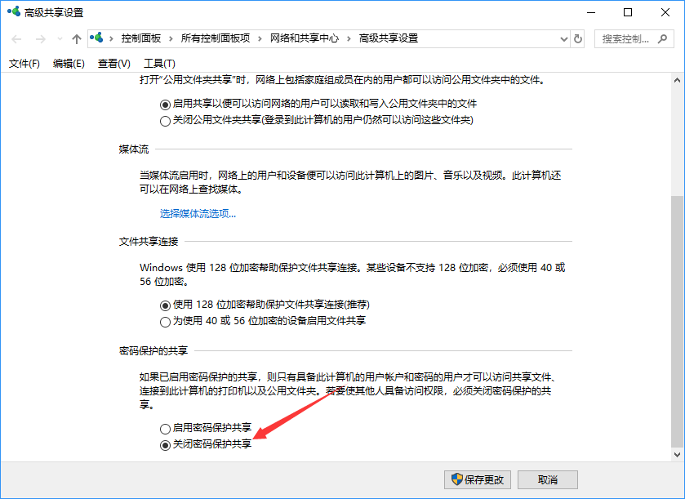
Task: Expand the address bar history dropdown
Action: [x=564, y=39]
